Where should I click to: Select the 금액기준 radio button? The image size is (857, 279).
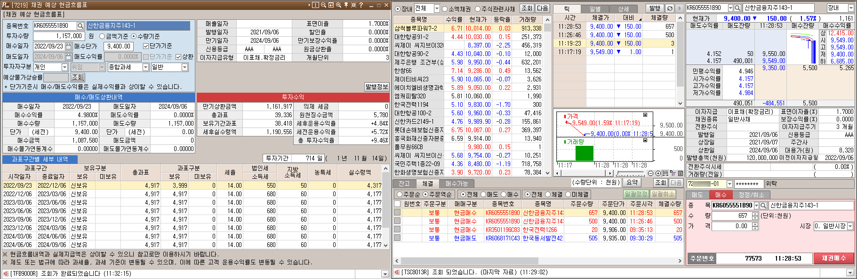click(102, 36)
